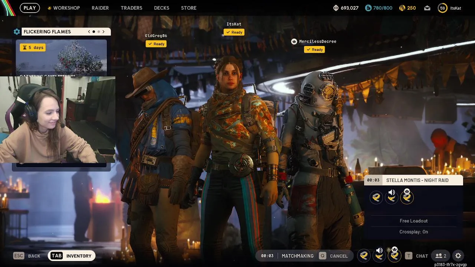Screen dimensions: 475x267
Task: Click the OldGreg06 player name
Action: point(156,36)
